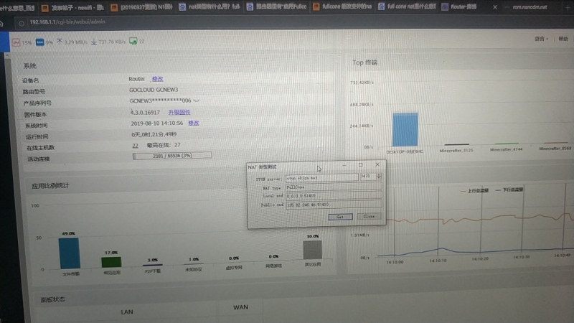Maximize the NAT type test dialog
The width and height of the screenshot is (574, 323).
pos(360,164)
